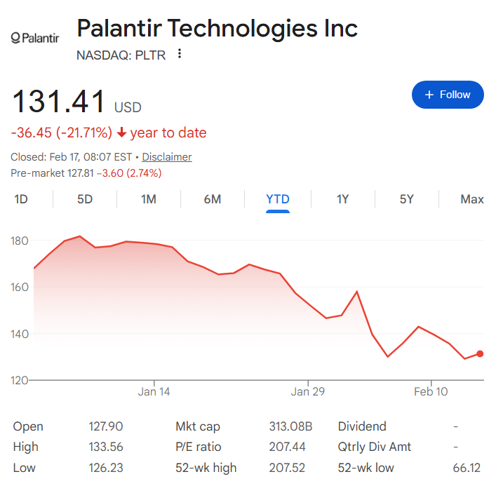Switch to the 1D chart tab
Viewport: 496px width, 486px height.
click(x=21, y=199)
